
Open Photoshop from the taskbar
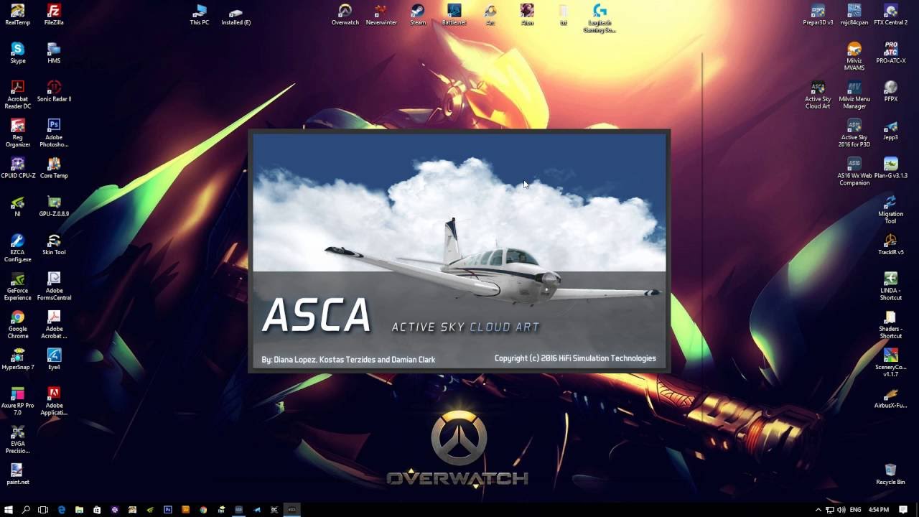point(168,510)
